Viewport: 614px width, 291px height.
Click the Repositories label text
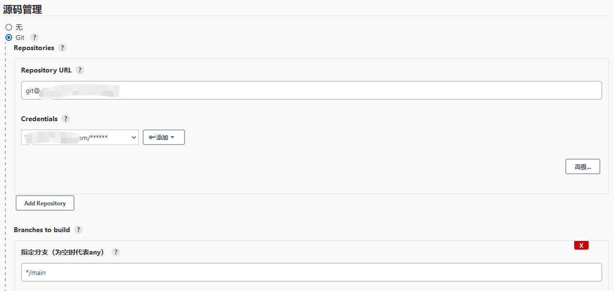click(34, 48)
